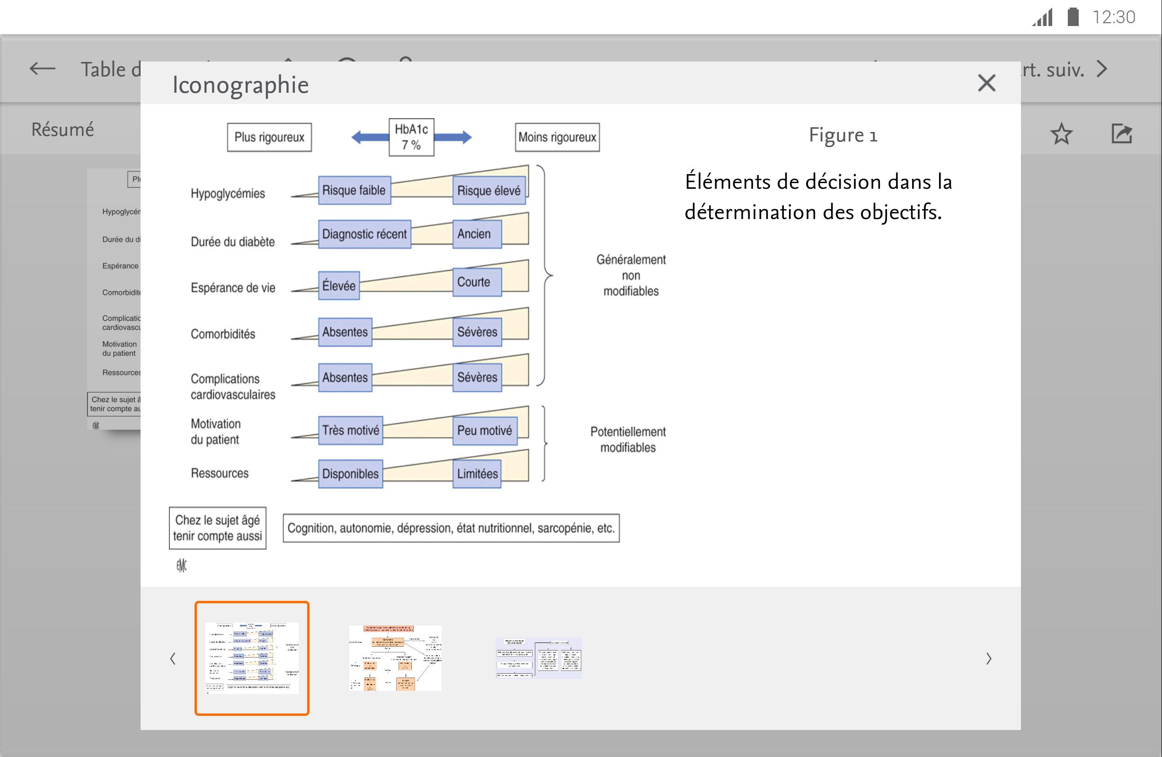Open the Résumé tab
This screenshot has height=757, width=1162.
[62, 129]
